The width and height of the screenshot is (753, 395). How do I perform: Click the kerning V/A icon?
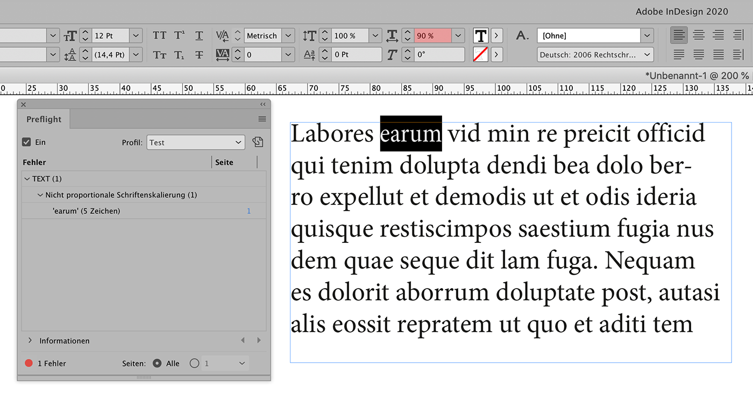222,35
